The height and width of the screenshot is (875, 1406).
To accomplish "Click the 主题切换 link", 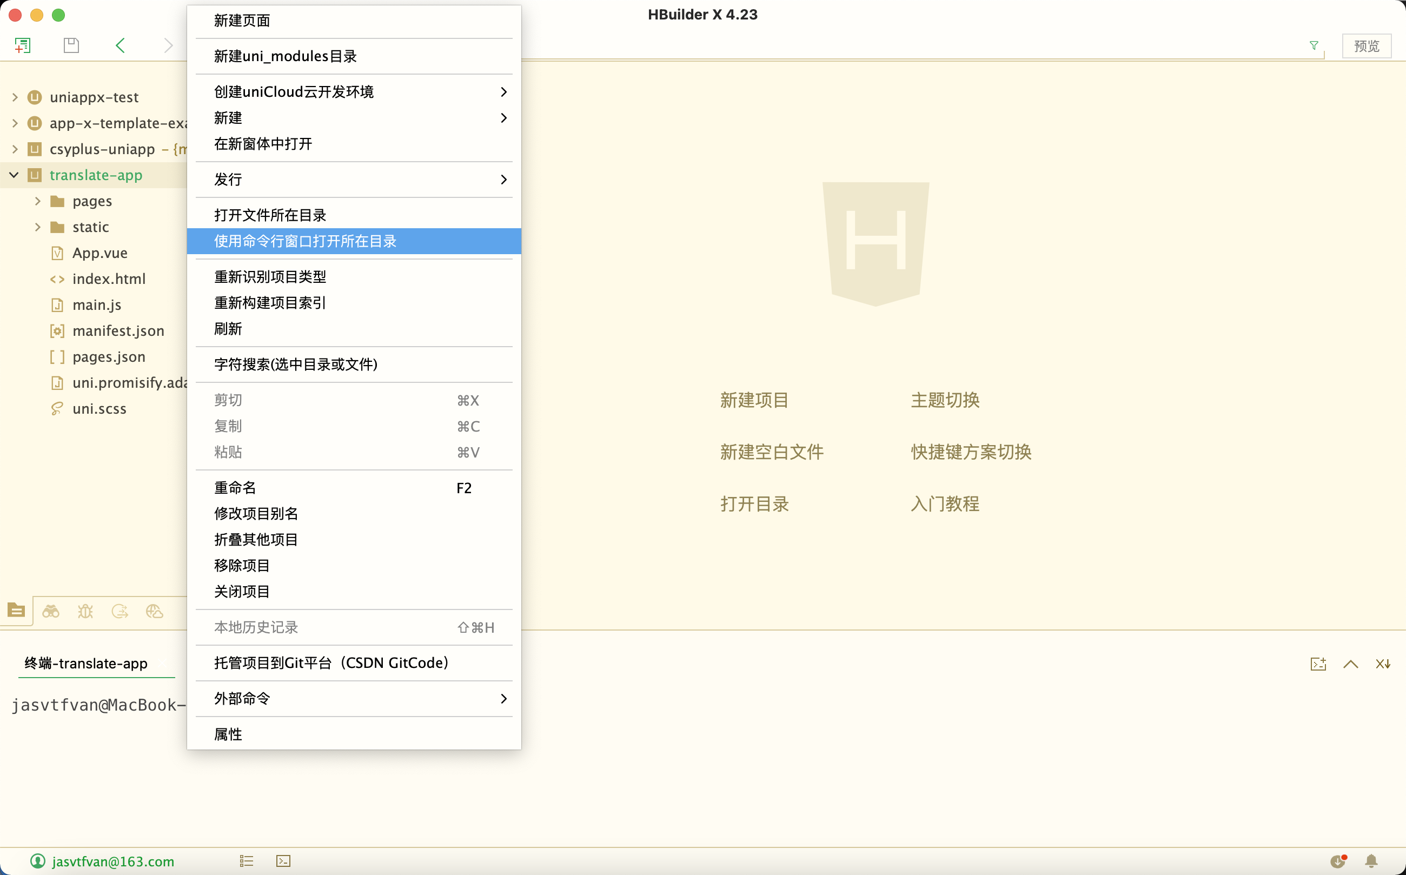I will (945, 400).
